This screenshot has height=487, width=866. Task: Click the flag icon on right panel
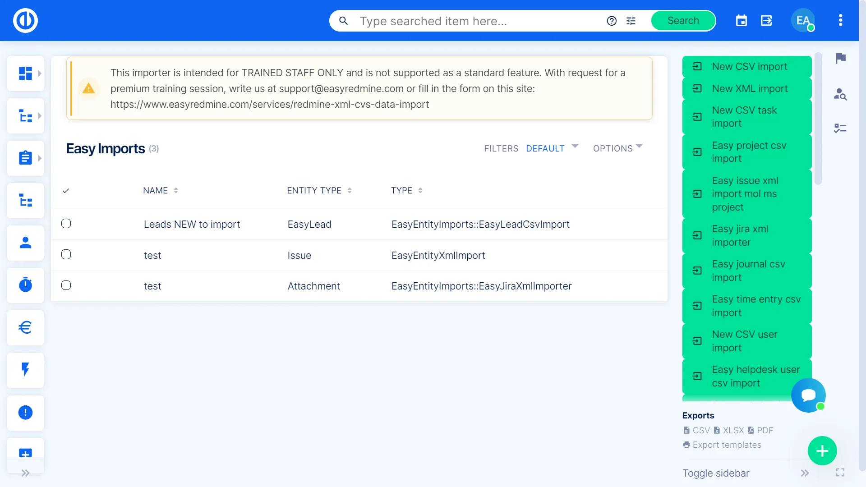pos(840,58)
